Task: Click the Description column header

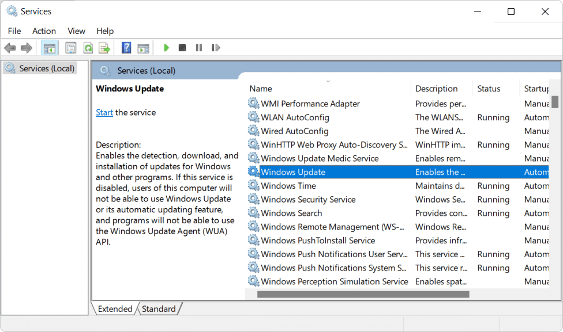Action: click(436, 89)
